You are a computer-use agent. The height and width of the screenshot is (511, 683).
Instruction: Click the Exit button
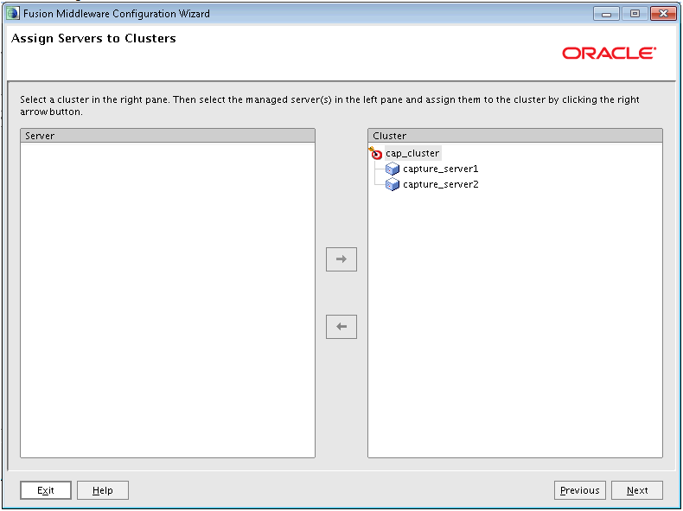tap(46, 490)
